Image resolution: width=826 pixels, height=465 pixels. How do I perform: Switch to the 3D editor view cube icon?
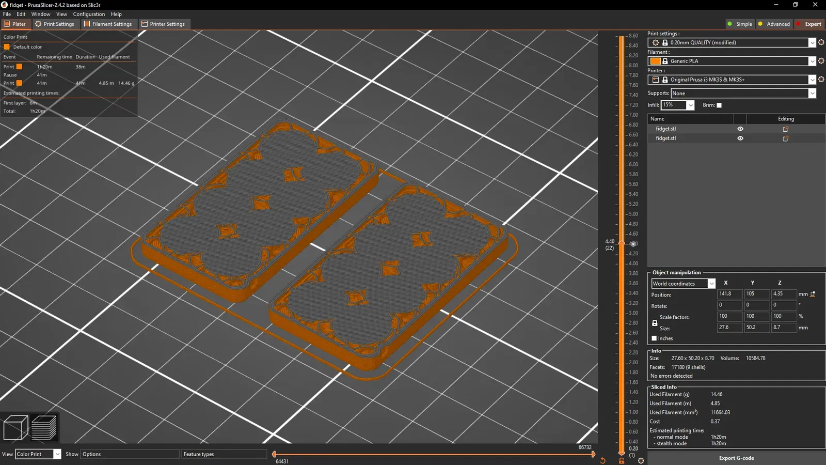click(15, 428)
